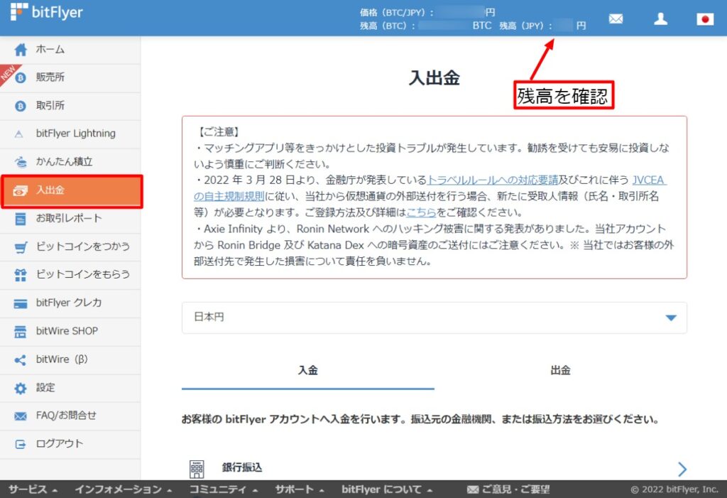Go to 販売所 in the sidebar
The height and width of the screenshot is (498, 727).
click(70, 77)
